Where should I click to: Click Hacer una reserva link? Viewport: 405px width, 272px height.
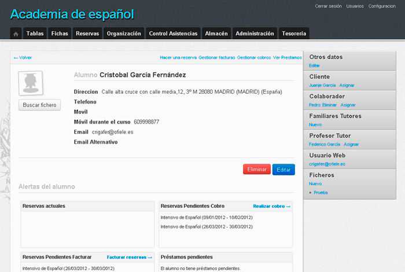click(178, 58)
